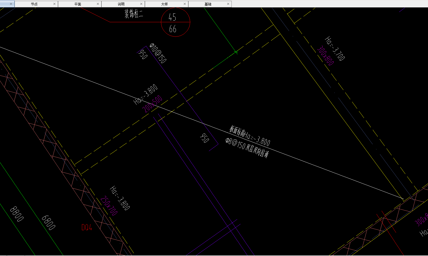This screenshot has height=256, width=428.
Task: Close the 节点 tab
Action: click(54, 4)
